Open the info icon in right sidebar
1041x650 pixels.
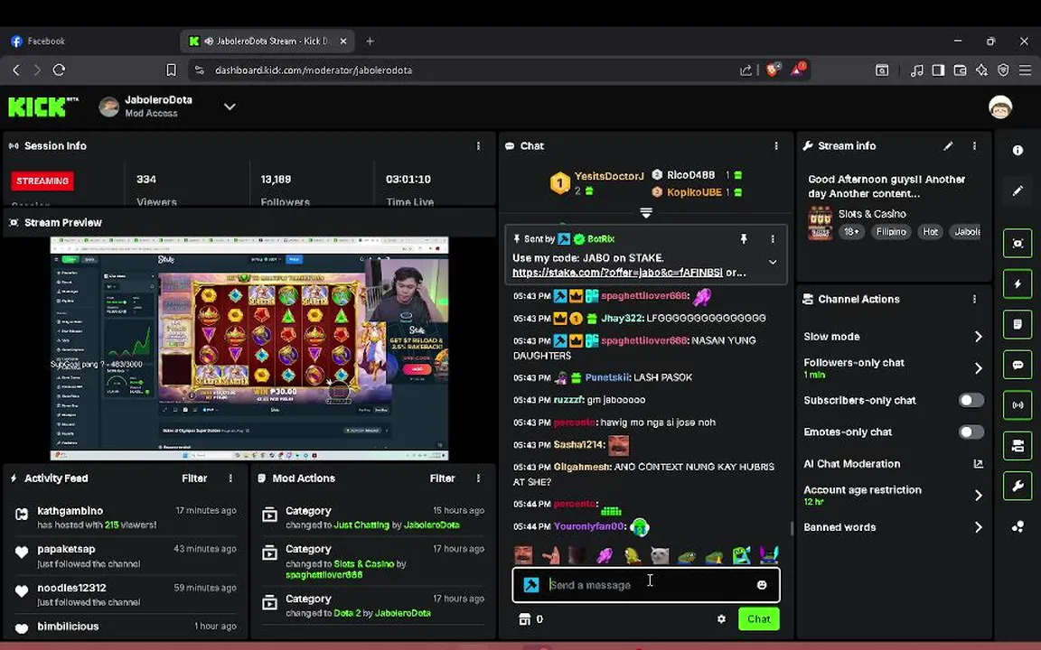[1018, 151]
